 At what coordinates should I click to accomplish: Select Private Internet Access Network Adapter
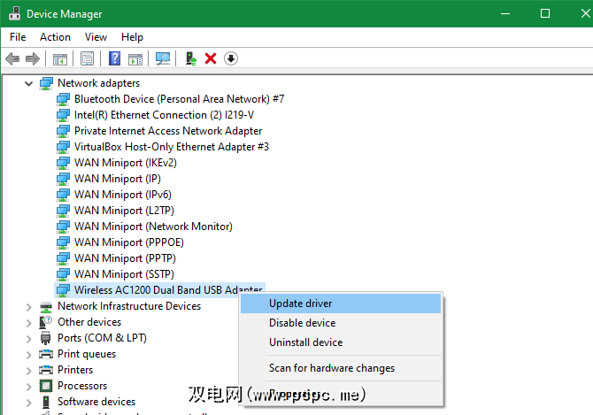click(x=168, y=131)
